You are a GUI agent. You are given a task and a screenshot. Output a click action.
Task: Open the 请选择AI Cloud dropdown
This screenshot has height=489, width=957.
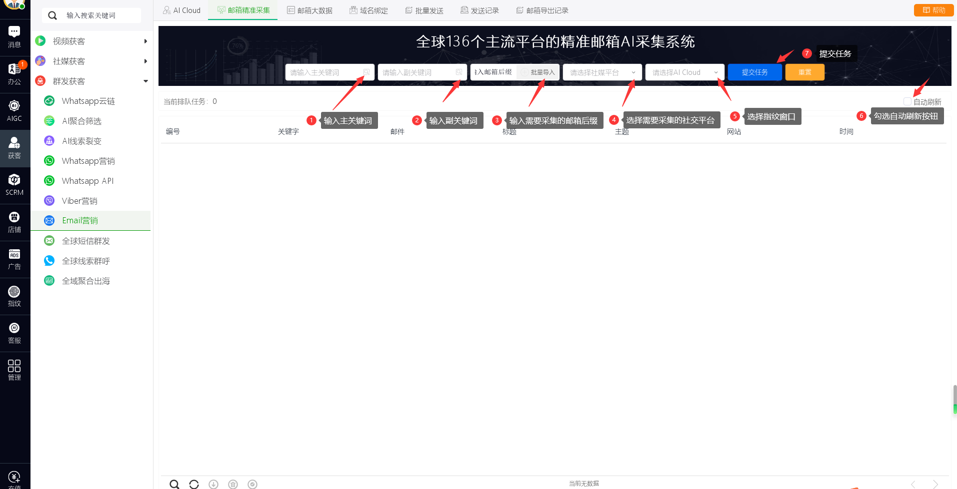click(684, 72)
